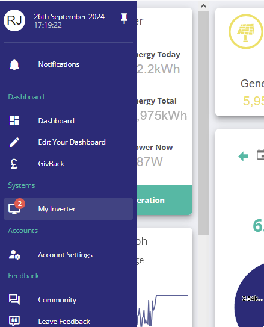Open Notifications menu entry
Screen dimensions: 264x327
click(x=59, y=64)
